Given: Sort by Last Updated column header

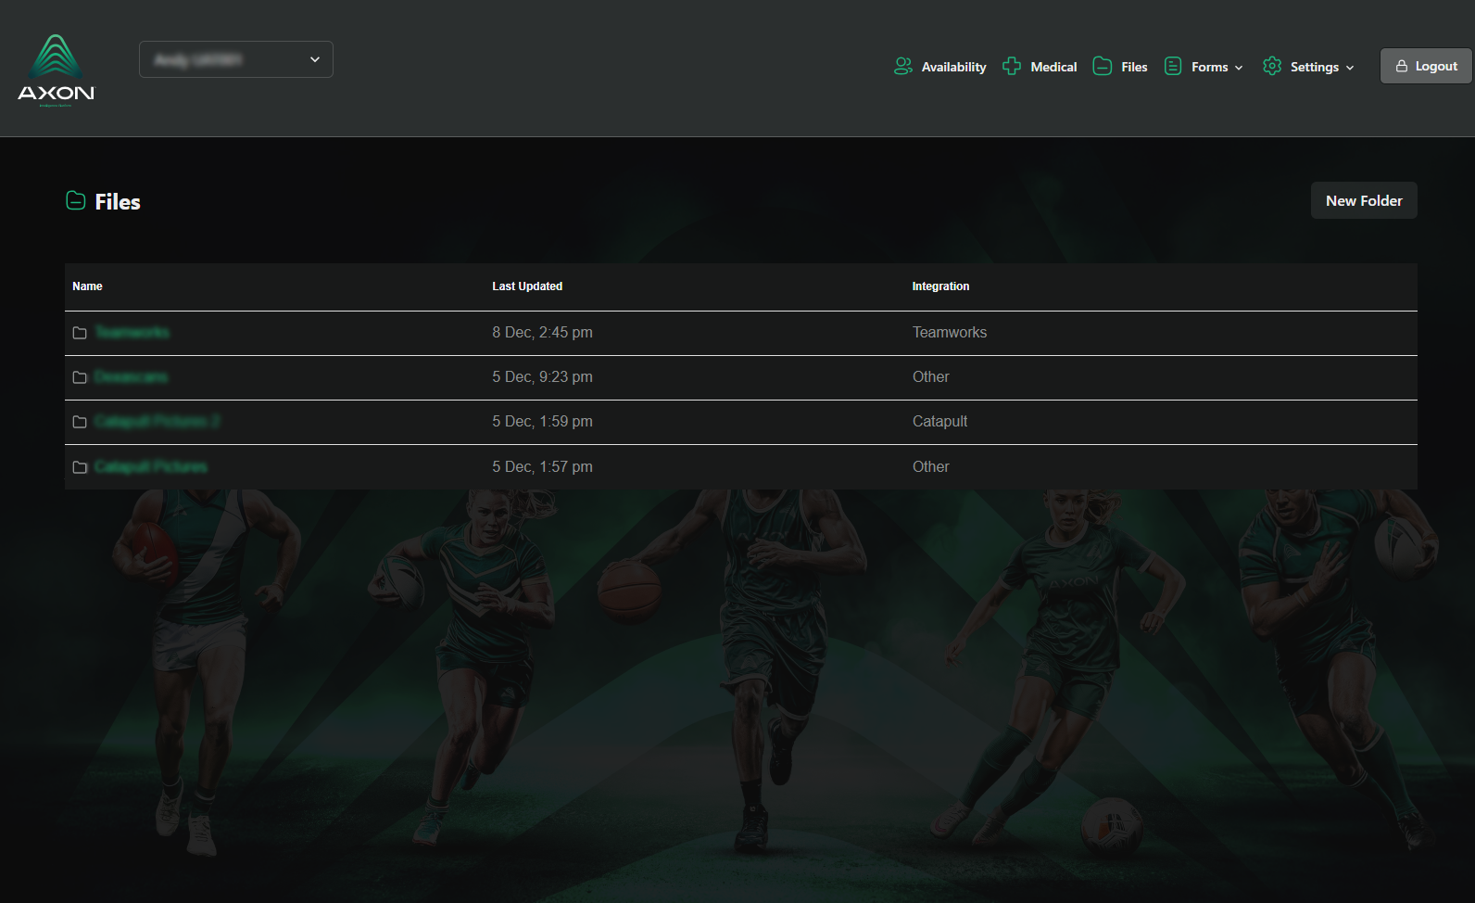Looking at the screenshot, I should coord(527,286).
